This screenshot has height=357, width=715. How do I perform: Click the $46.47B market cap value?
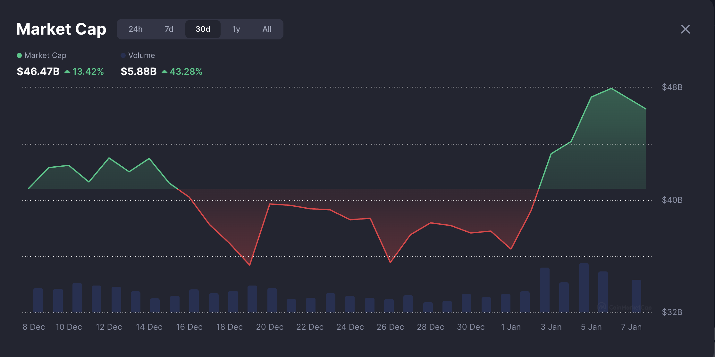click(x=38, y=71)
